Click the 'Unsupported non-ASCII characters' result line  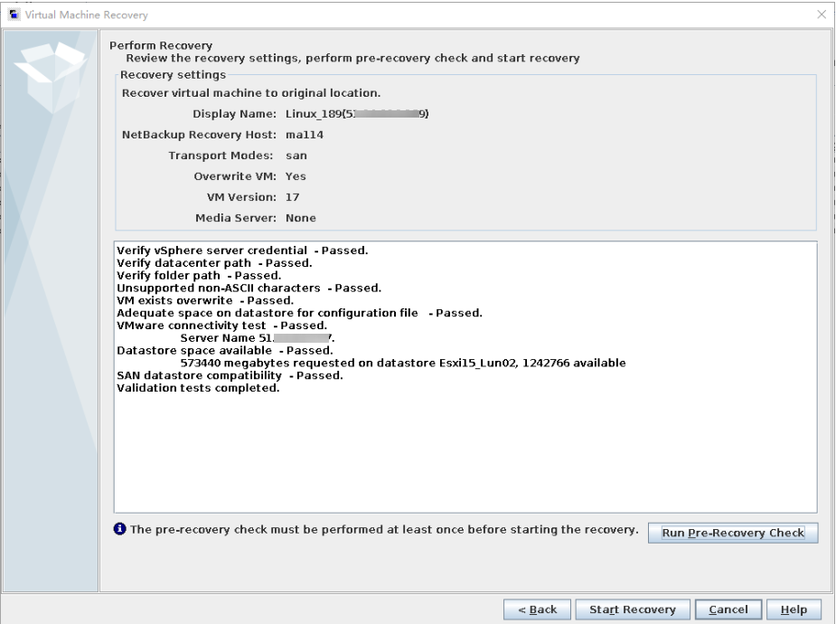pos(249,288)
